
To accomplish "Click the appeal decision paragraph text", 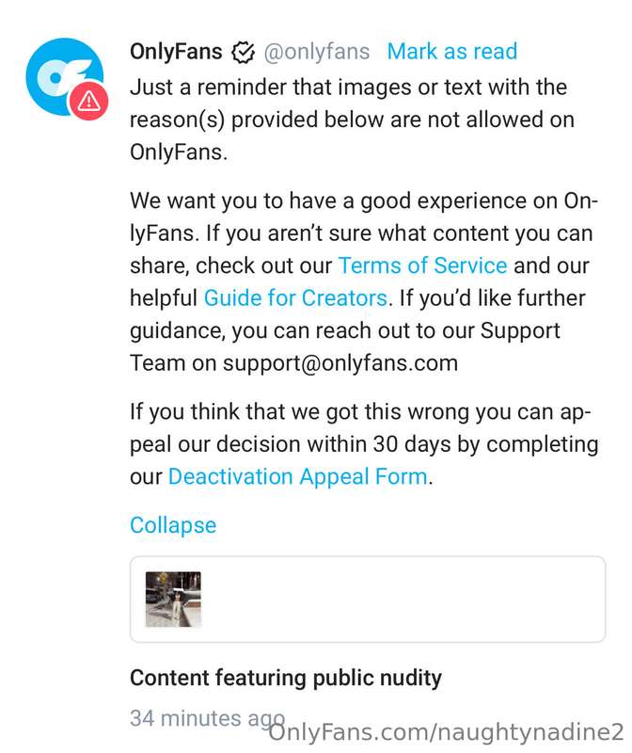I will click(364, 444).
